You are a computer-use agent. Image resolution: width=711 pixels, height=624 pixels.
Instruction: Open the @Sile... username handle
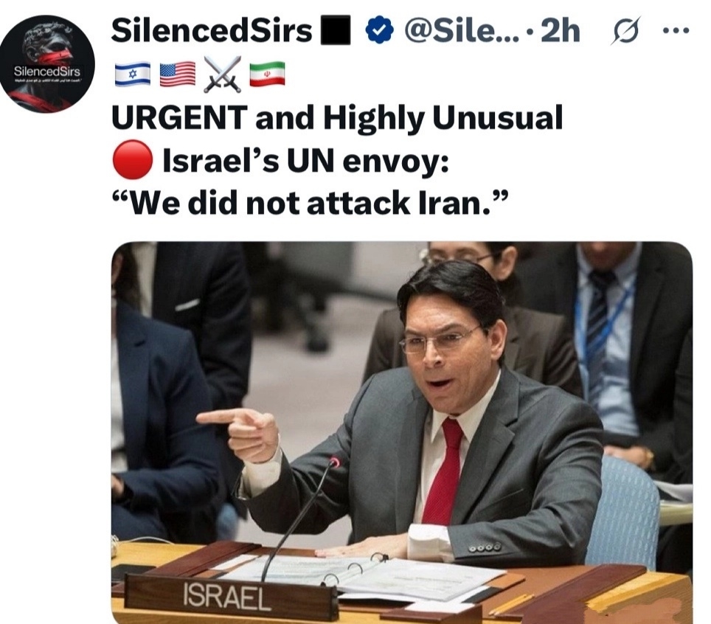coord(461,31)
